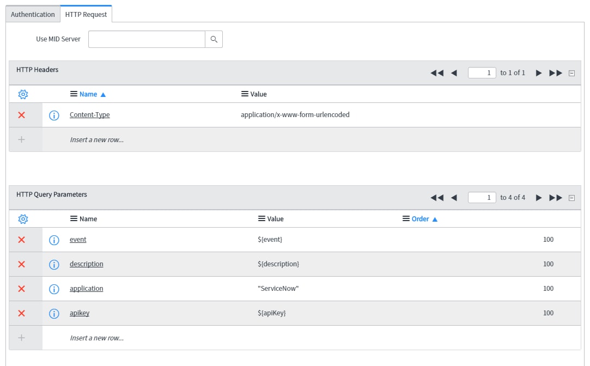
Task: Click plus icon in Query Parameters new row
Action: (x=21, y=338)
